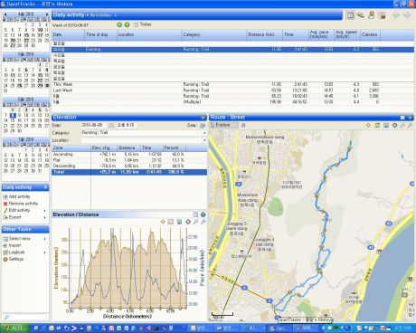
Task: Open the chart options list icon beside Elevation / Distance
Action: (195, 214)
